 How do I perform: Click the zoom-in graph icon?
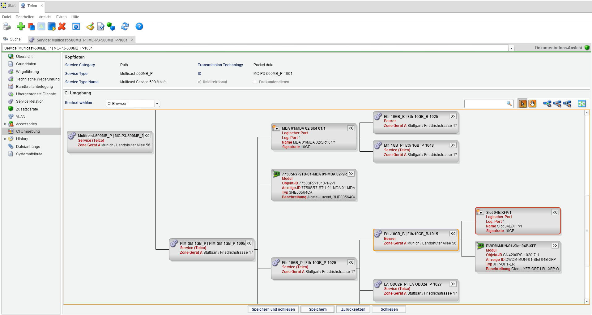[547, 104]
